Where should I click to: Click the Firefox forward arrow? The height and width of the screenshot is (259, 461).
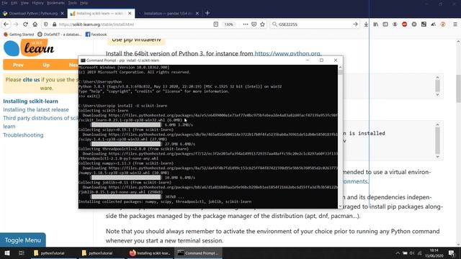click(16, 24)
